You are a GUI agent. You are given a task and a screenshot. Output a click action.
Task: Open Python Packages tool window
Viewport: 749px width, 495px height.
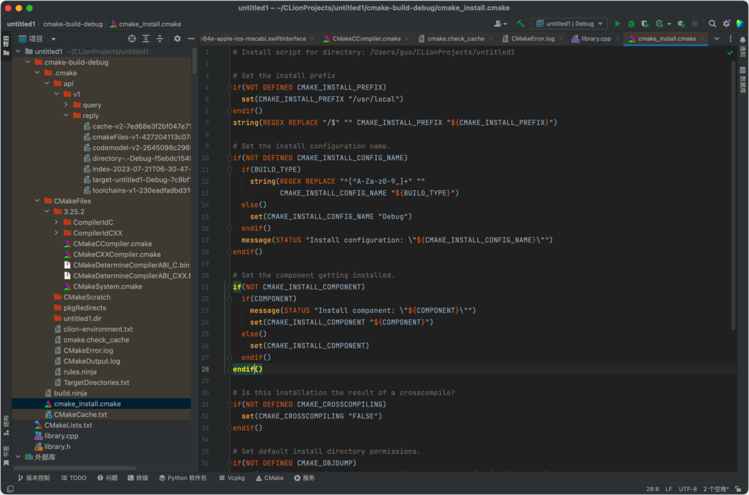coord(183,478)
